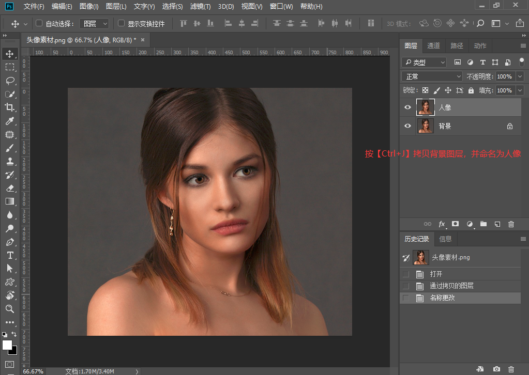Select the Zoom tool

pyautogui.click(x=10, y=308)
